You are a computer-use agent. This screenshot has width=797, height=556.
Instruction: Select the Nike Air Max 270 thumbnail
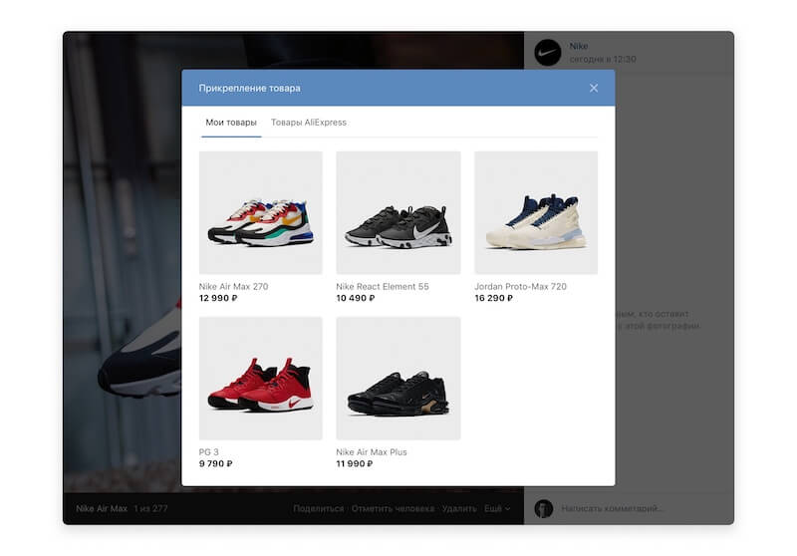261,213
